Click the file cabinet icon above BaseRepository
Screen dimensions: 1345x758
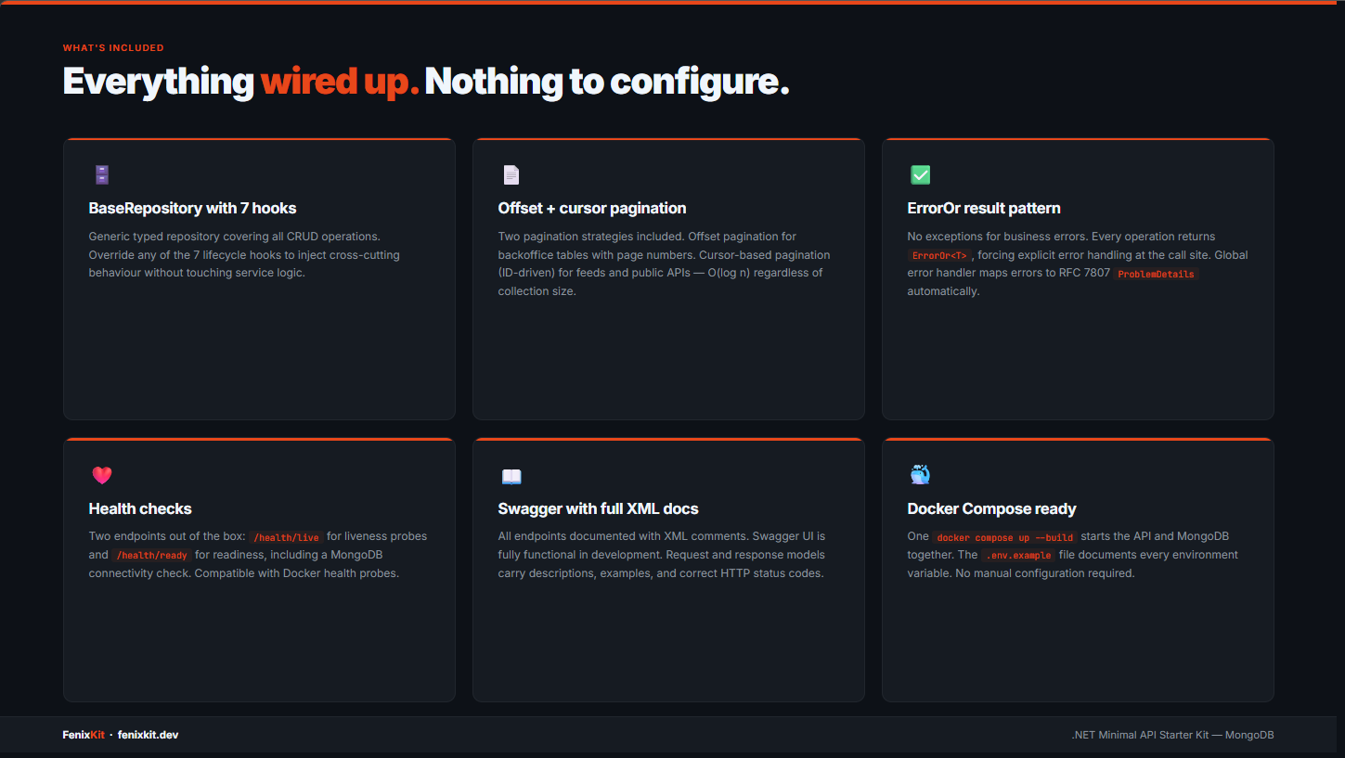[102, 174]
